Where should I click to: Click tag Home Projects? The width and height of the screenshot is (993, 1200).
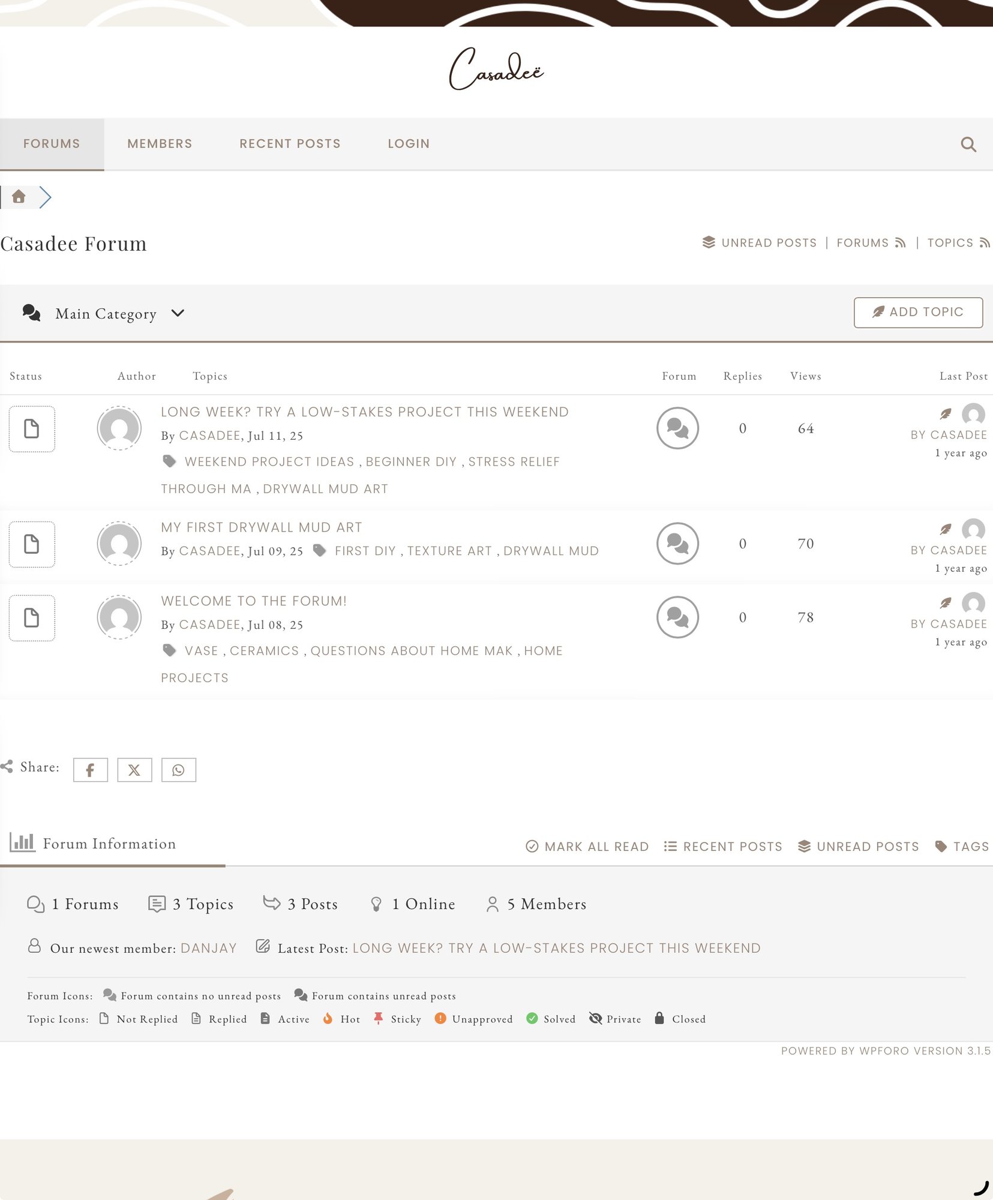pyautogui.click(x=362, y=664)
